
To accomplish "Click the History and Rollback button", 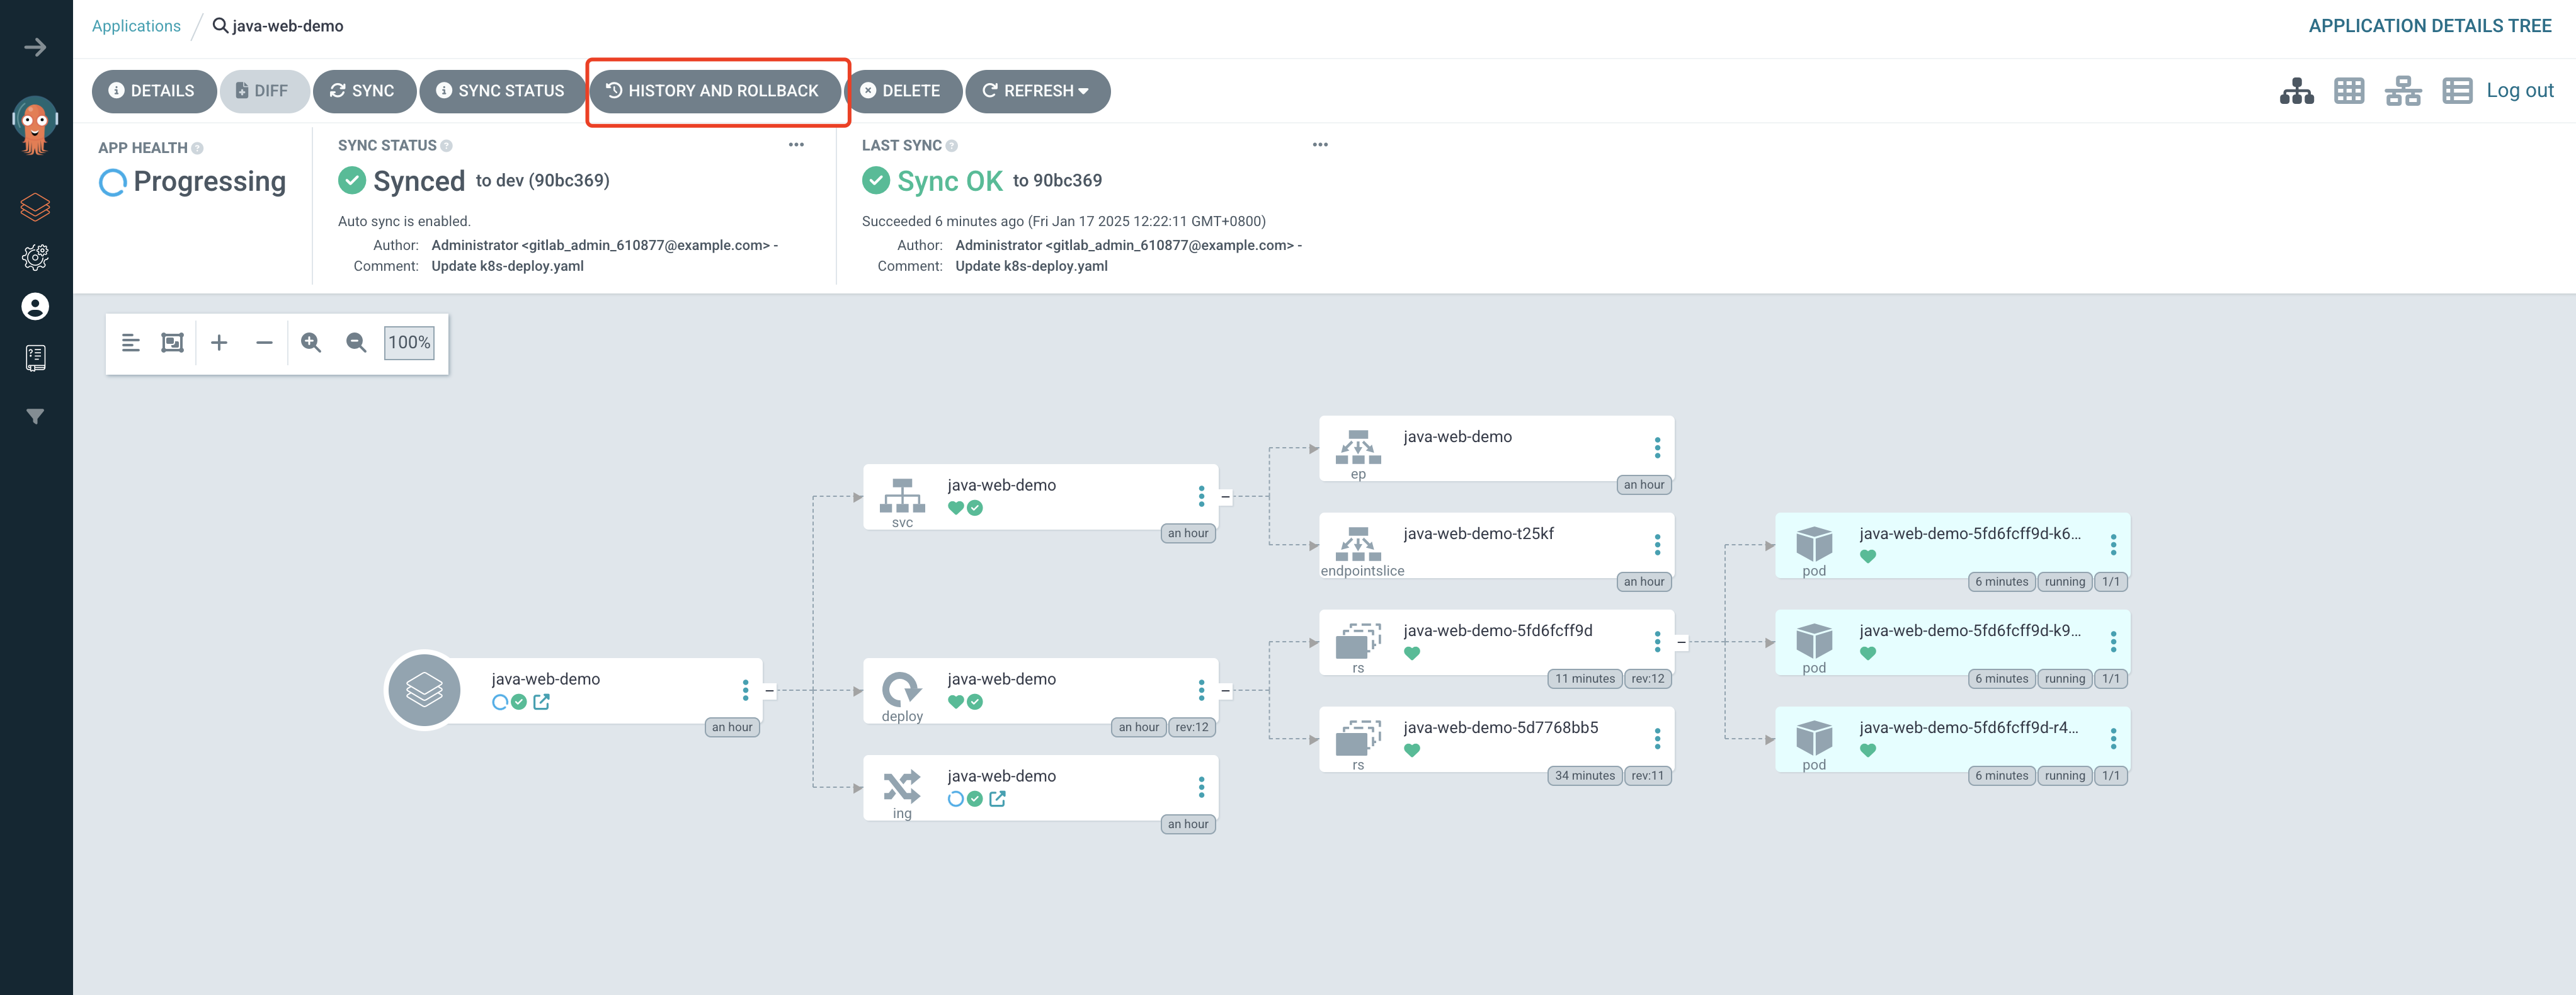I will (714, 91).
